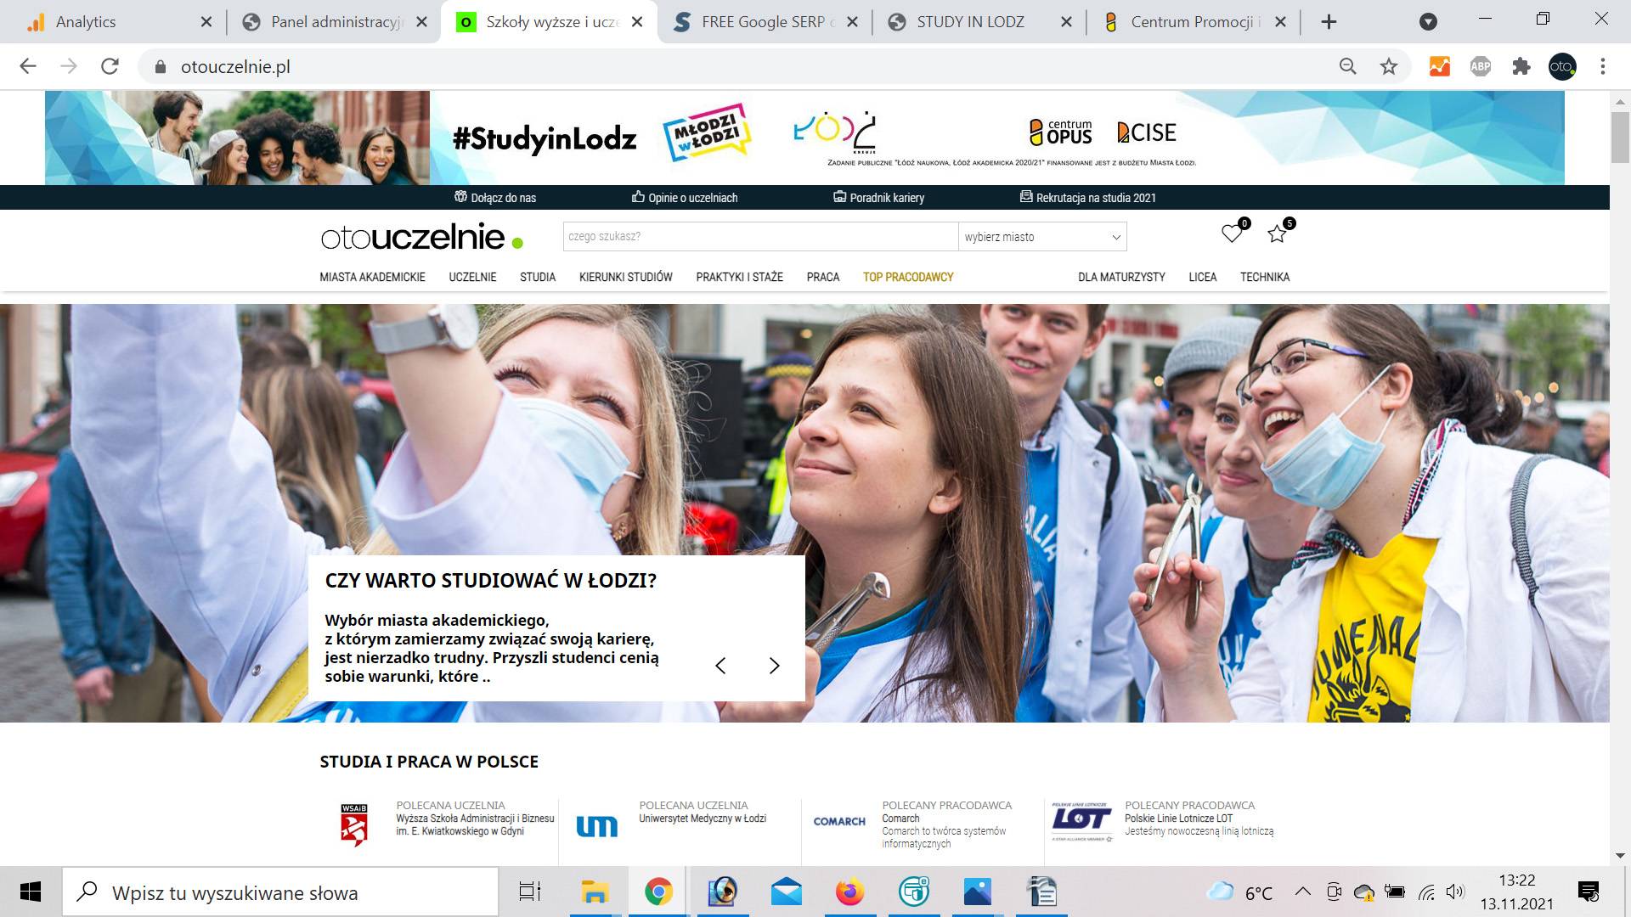This screenshot has height=917, width=1631.
Task: Click the star saved items icon
Action: 1277,234
